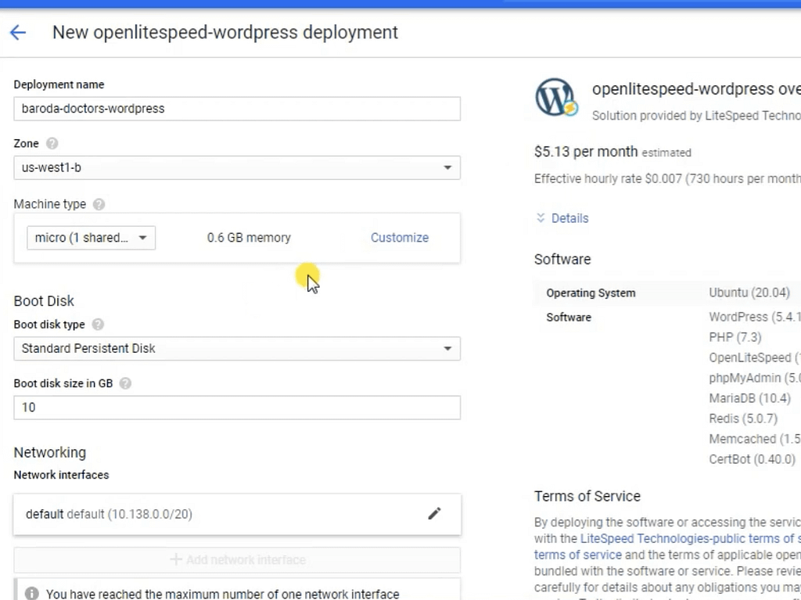The width and height of the screenshot is (801, 600).
Task: Click 'Ubuntu (20.04)' operating system value
Action: click(749, 293)
